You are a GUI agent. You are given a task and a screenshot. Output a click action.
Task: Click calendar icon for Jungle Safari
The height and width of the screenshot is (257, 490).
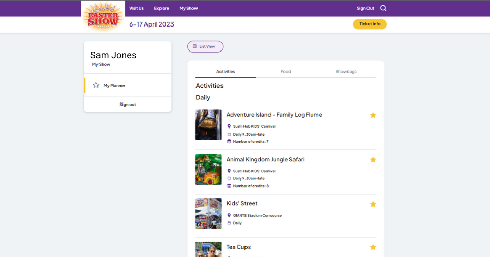(x=229, y=178)
